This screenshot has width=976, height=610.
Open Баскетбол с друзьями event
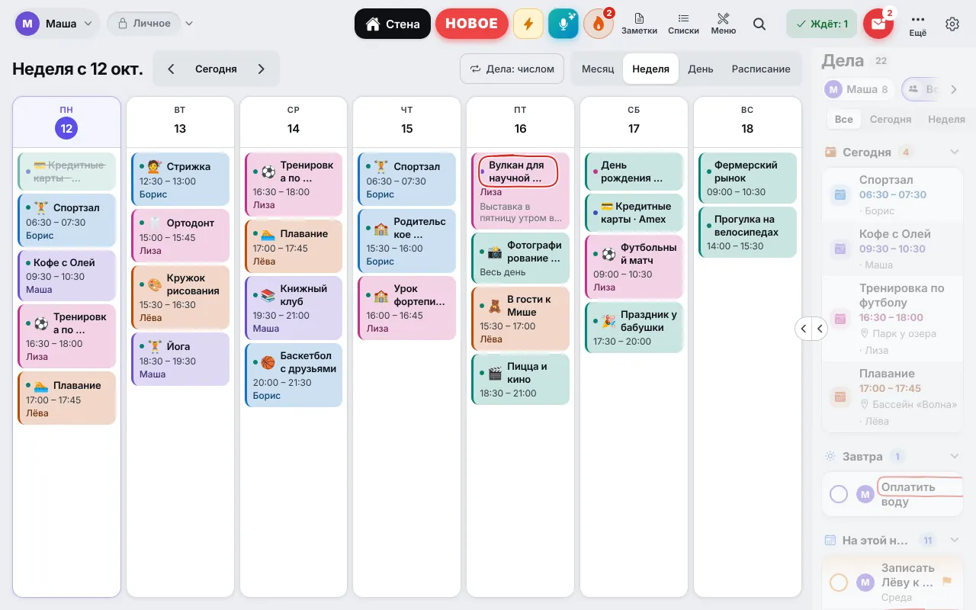[293, 374]
